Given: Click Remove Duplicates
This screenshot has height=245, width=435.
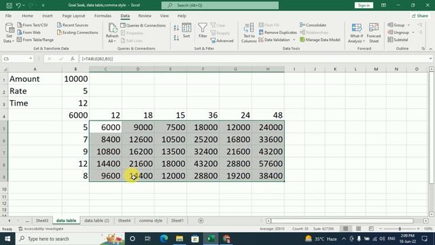Looking at the screenshot, I should pyautogui.click(x=277, y=33).
